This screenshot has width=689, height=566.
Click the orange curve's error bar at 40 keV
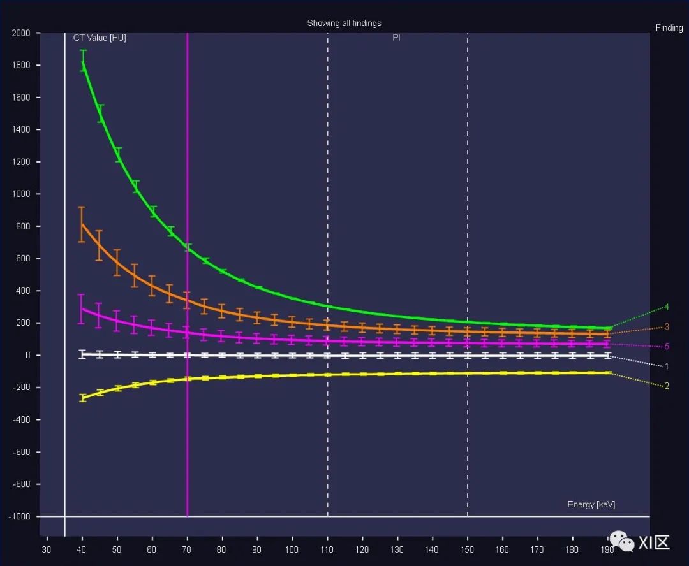pos(82,224)
